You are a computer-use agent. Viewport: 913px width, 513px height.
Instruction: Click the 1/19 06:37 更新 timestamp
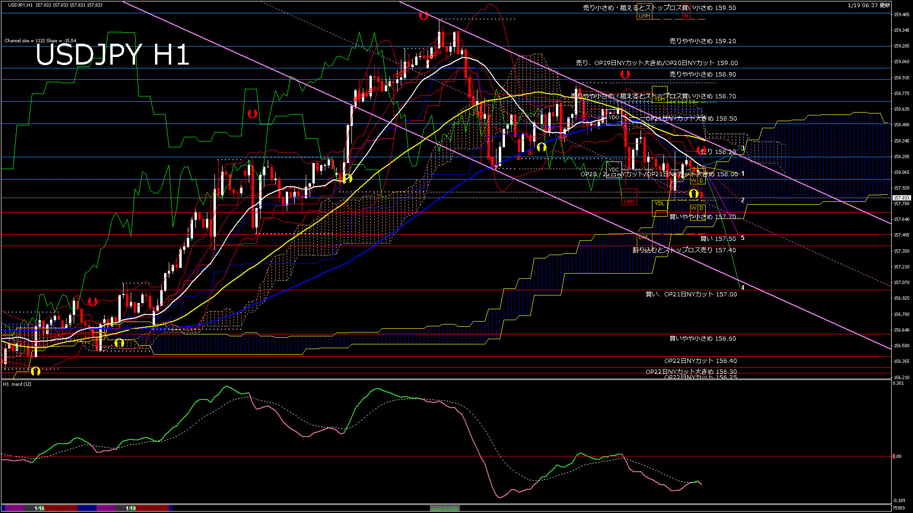pyautogui.click(x=869, y=5)
